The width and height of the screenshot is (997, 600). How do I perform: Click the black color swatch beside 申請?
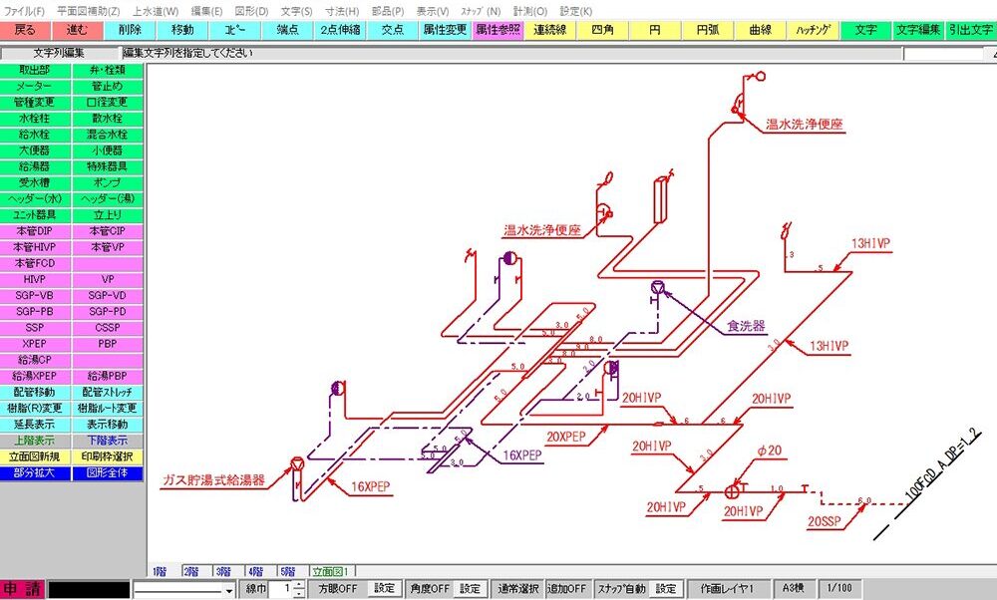click(89, 590)
